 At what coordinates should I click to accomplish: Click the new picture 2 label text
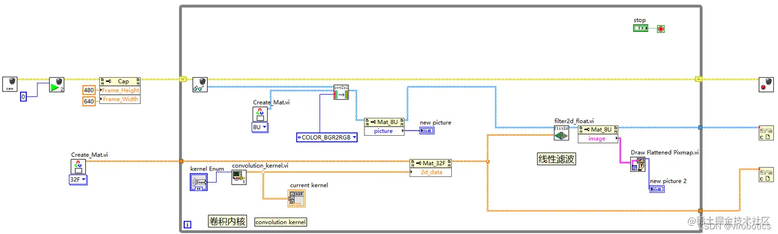click(668, 181)
